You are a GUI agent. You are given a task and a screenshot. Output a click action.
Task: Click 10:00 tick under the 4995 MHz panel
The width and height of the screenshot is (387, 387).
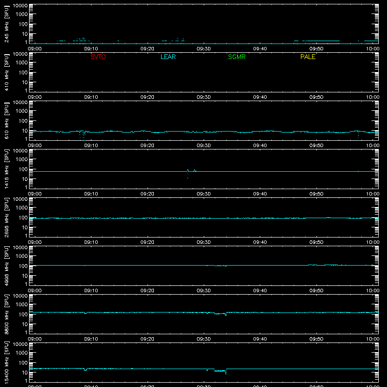pos(372,291)
